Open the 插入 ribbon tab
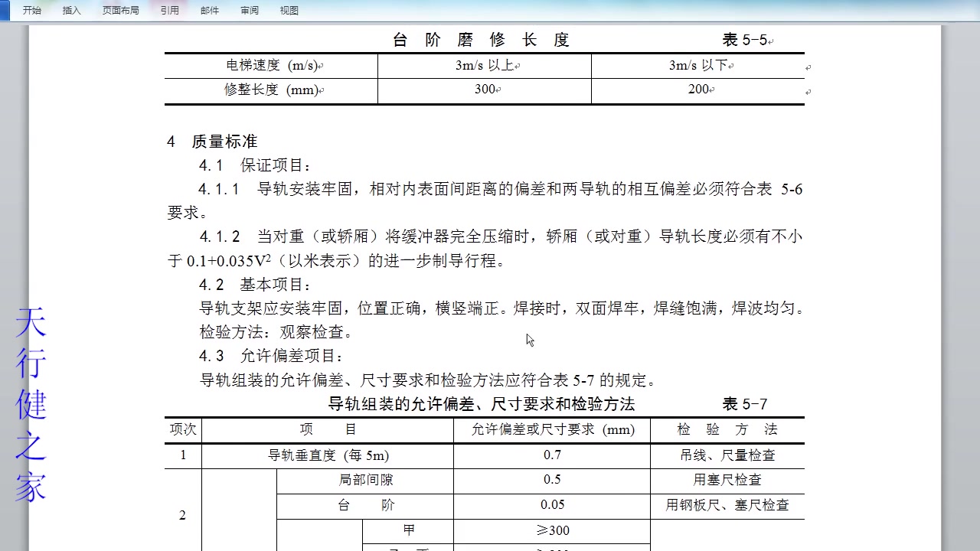 pos(71,10)
